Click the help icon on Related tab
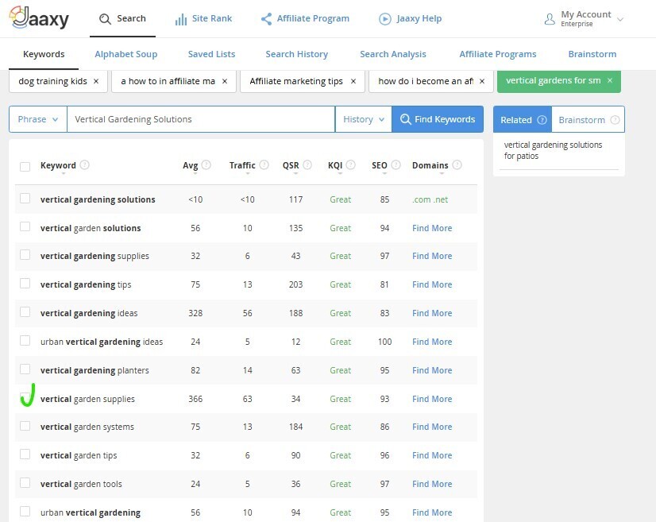Image resolution: width=656 pixels, height=522 pixels. 542,120
